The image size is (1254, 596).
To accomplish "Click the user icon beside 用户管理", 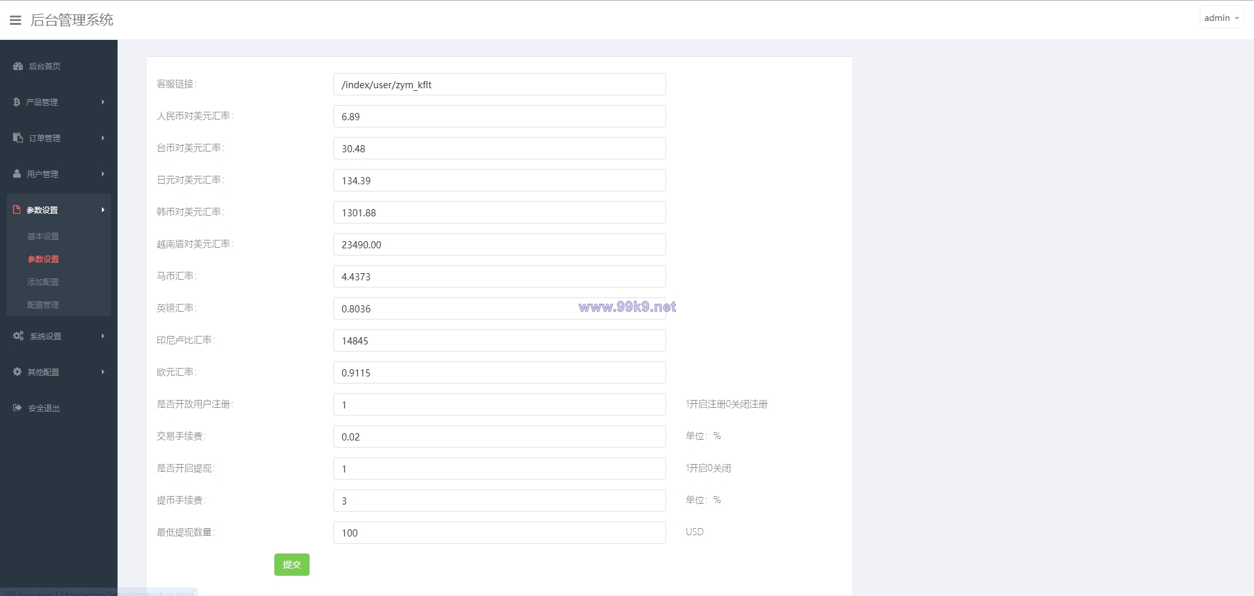I will click(17, 174).
